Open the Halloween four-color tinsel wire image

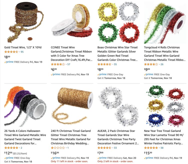pyautogui.click(x=25, y=106)
